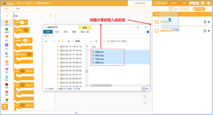
Task: Open the 项目 dropdown menu
Action: 21,3
